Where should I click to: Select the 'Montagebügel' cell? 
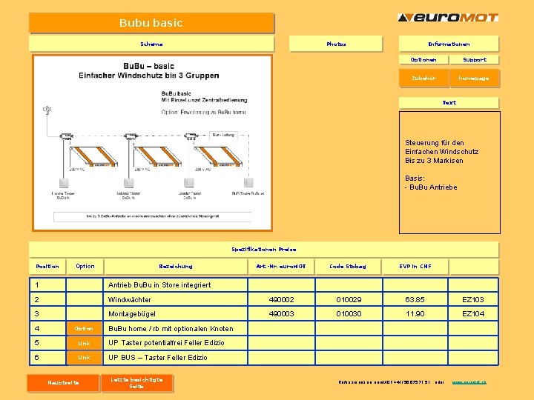pos(175,314)
